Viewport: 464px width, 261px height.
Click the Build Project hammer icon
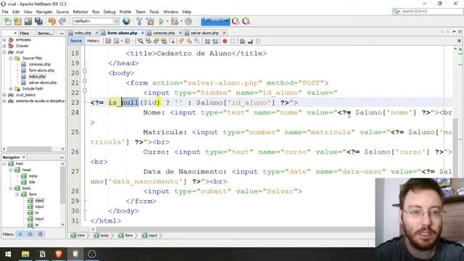(x=139, y=21)
